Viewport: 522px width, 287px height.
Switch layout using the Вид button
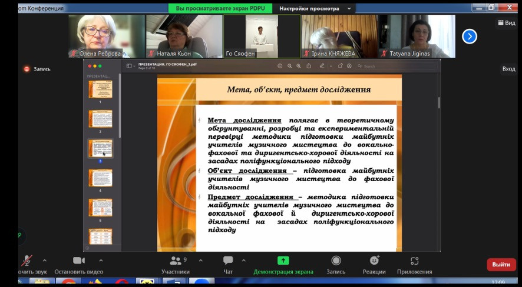(x=506, y=23)
